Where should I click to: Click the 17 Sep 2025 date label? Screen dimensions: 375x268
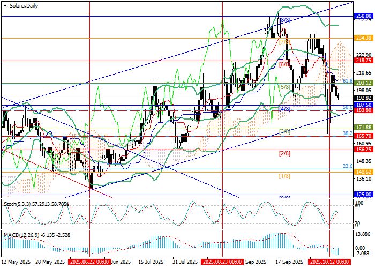pos(290,262)
